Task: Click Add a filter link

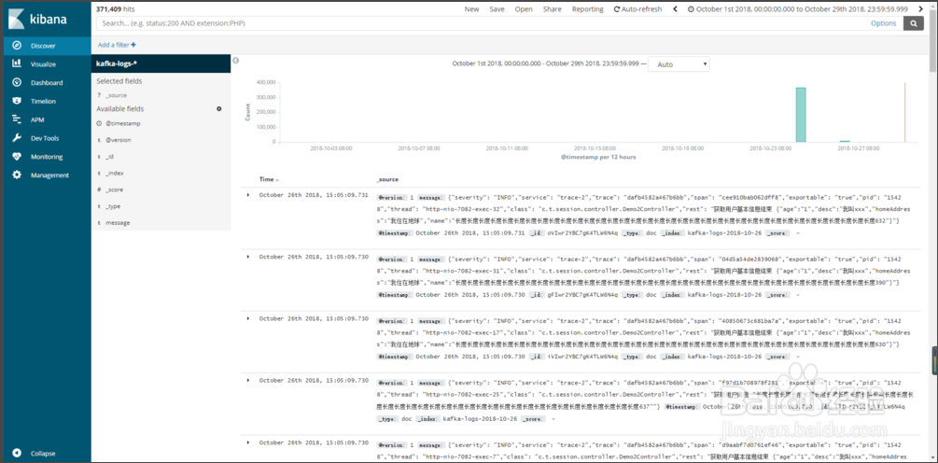Action: [x=117, y=45]
